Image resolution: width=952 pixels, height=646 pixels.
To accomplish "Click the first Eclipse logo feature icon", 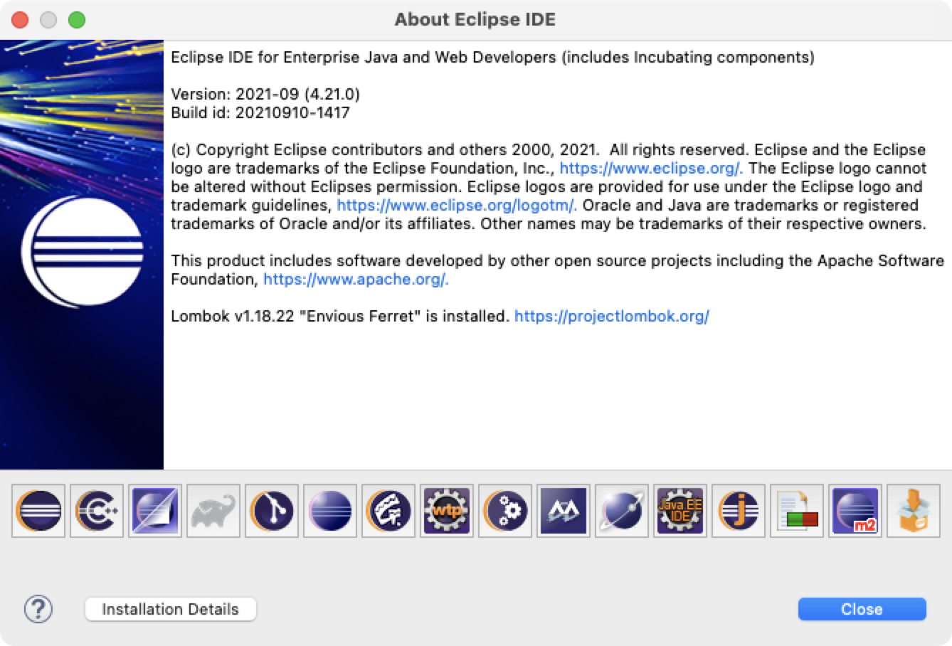I will (x=38, y=511).
